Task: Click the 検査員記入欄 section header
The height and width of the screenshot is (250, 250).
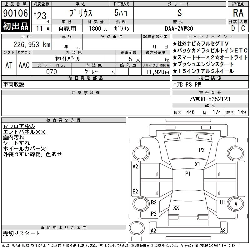Action: click(64, 120)
